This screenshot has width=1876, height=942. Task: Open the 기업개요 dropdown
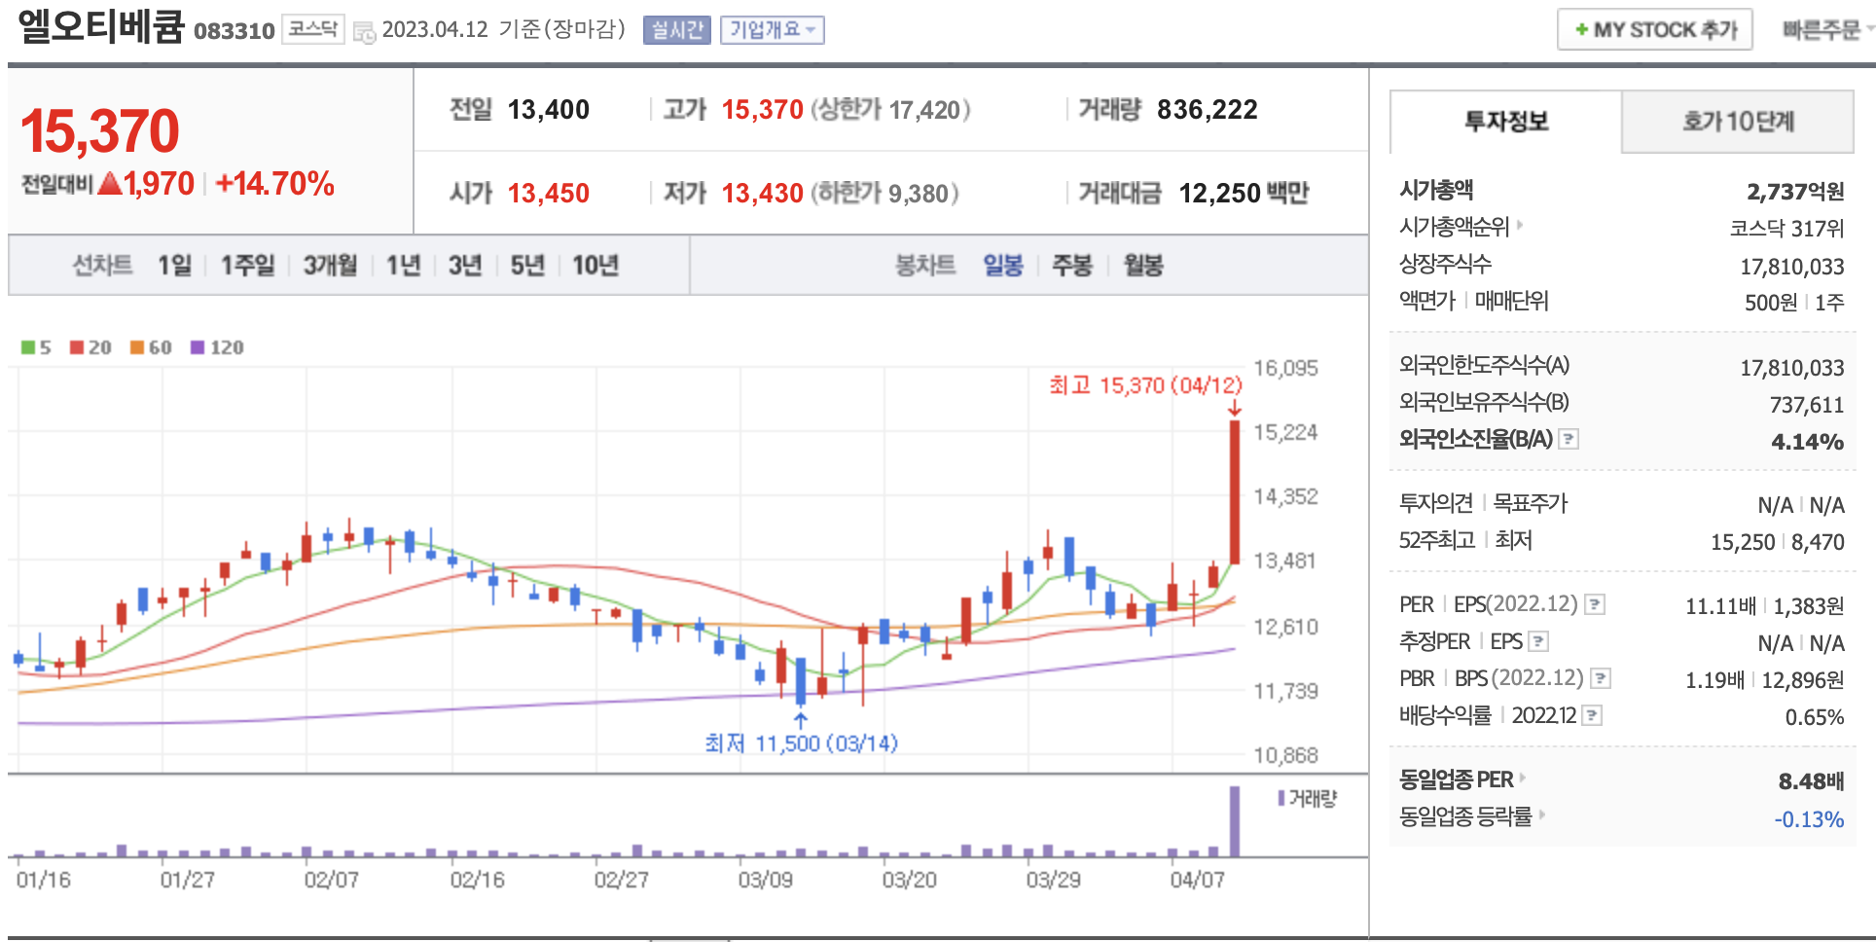[772, 30]
